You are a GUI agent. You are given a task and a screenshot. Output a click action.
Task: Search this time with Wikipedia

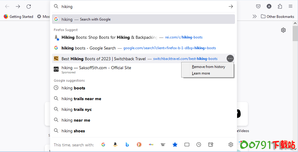pyautogui.click(x=163, y=145)
